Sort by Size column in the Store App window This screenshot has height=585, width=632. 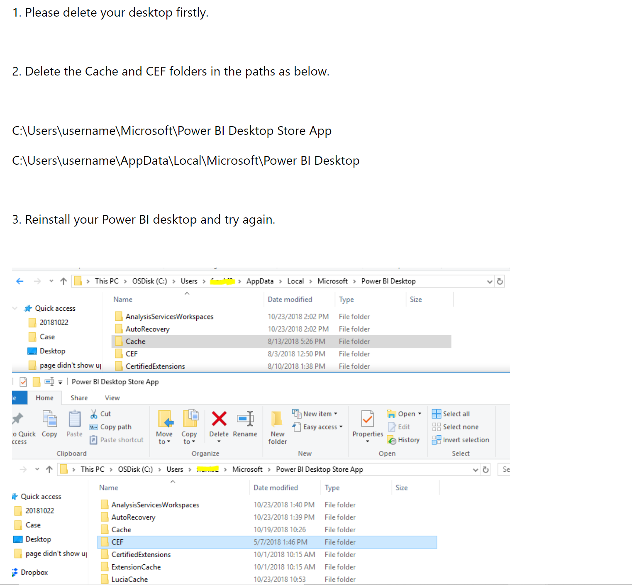[x=401, y=488]
